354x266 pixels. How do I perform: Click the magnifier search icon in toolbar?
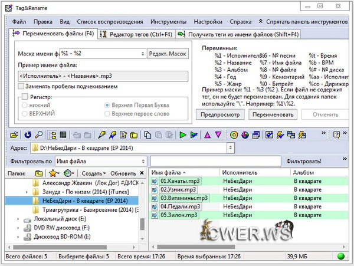tap(37, 134)
